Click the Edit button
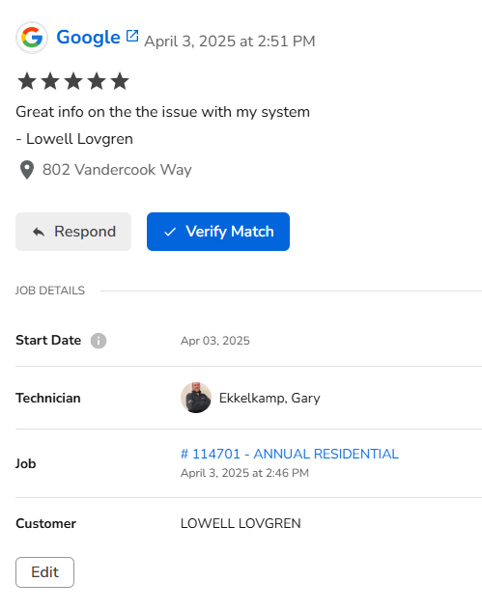Screen dimensions: 482x610 click(x=44, y=572)
